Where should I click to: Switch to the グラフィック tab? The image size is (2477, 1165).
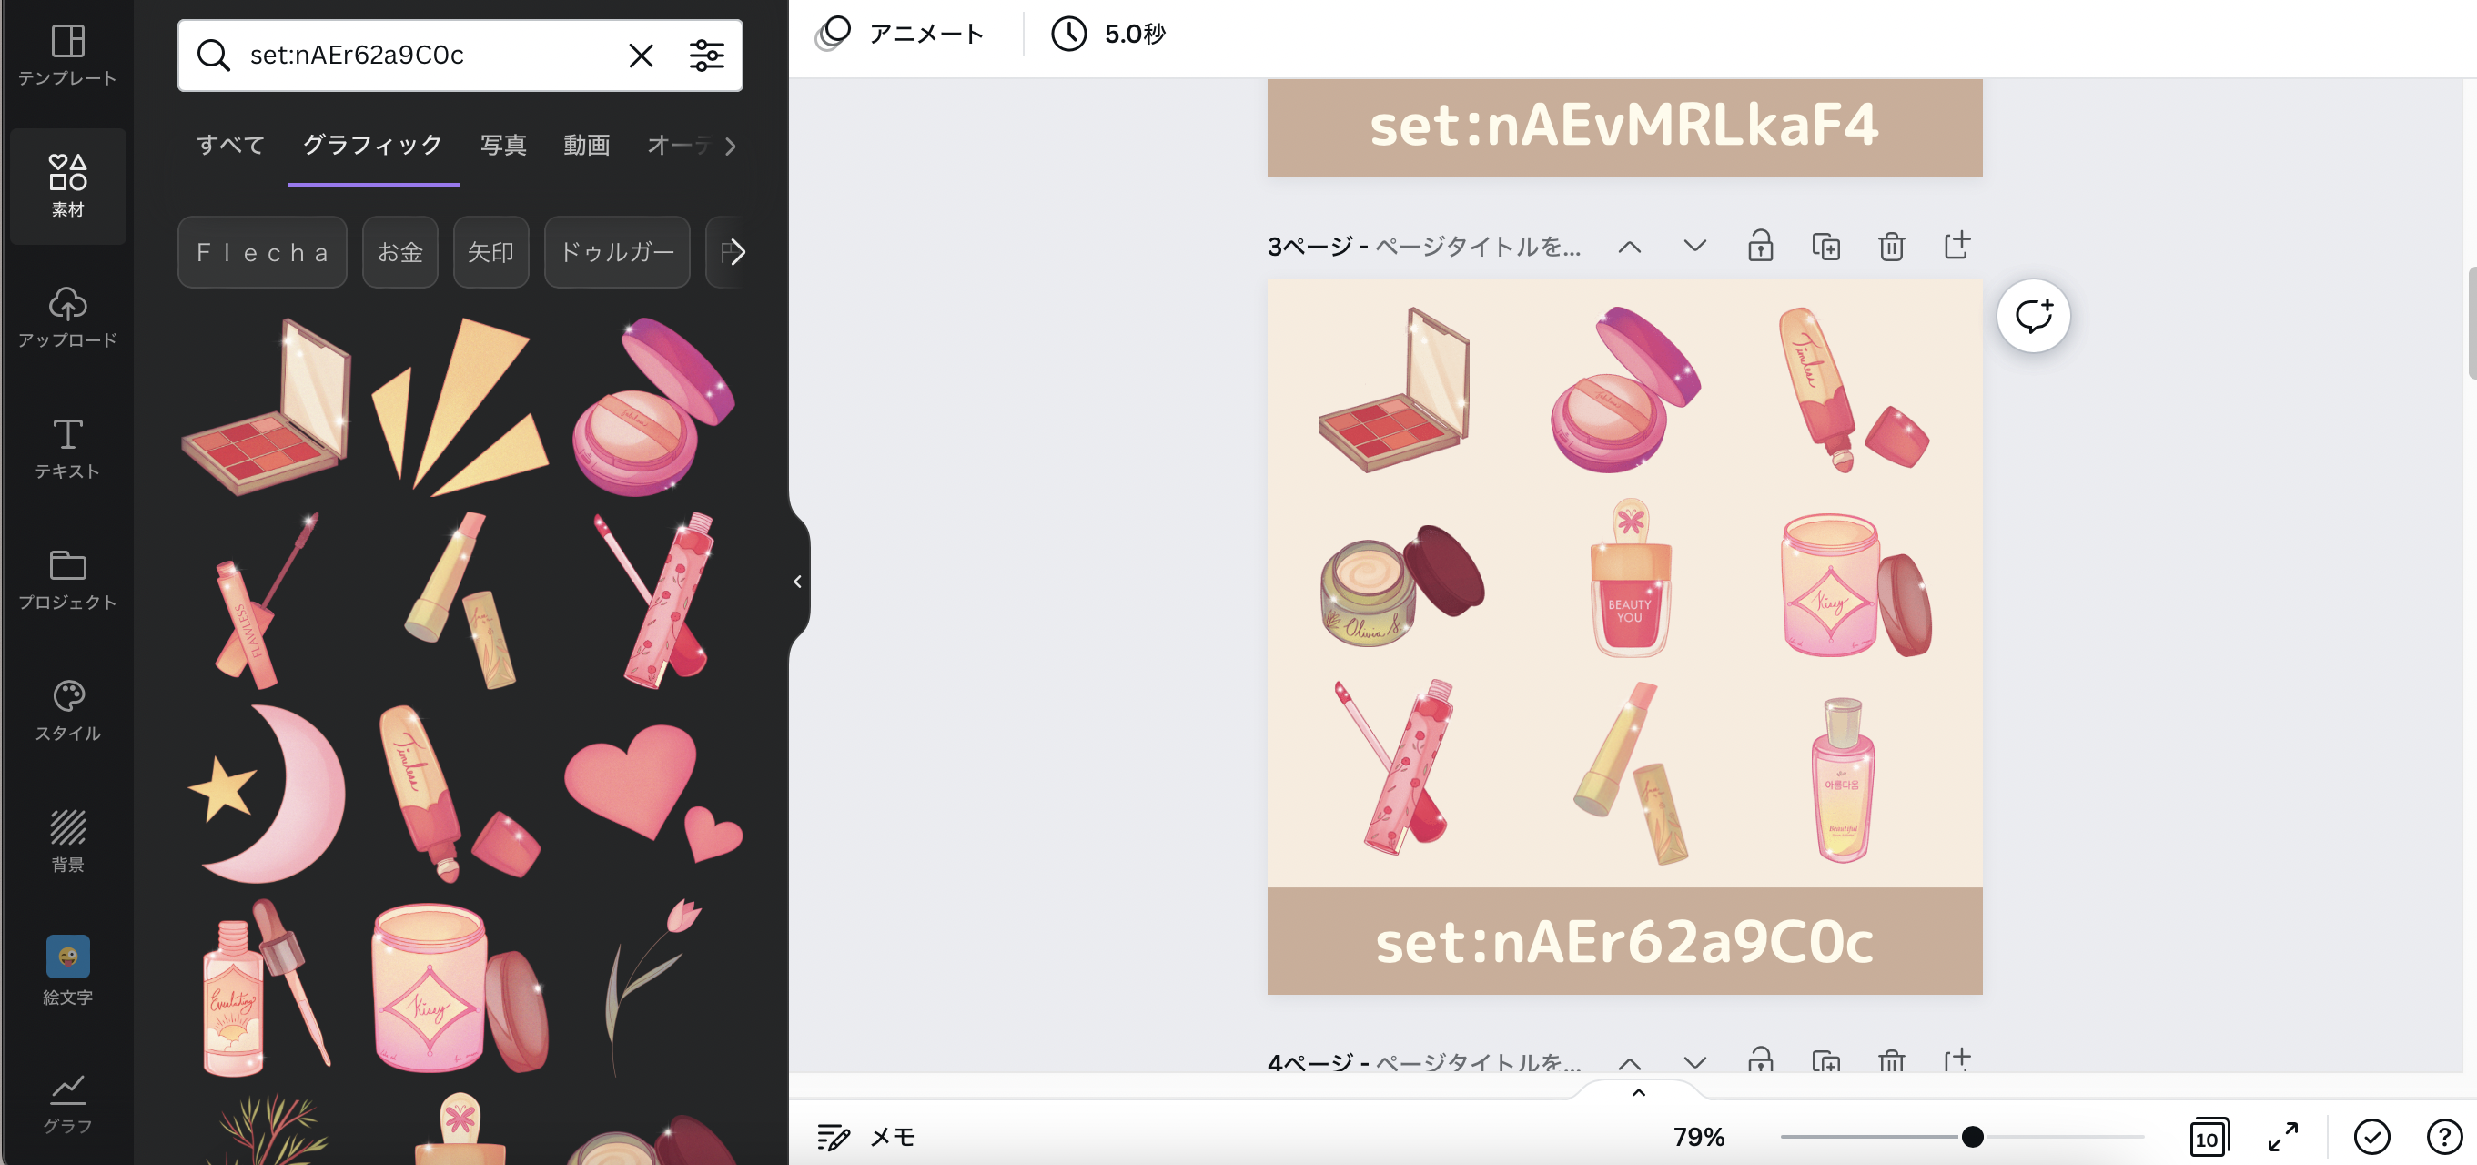coord(373,145)
